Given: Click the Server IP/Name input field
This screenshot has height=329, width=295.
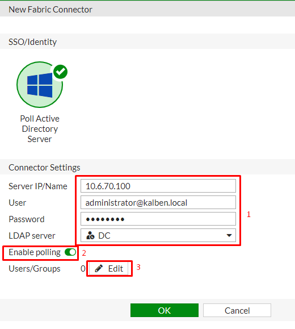Looking at the screenshot, I should pos(158,186).
